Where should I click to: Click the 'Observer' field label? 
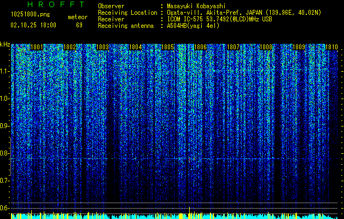[x=111, y=6]
